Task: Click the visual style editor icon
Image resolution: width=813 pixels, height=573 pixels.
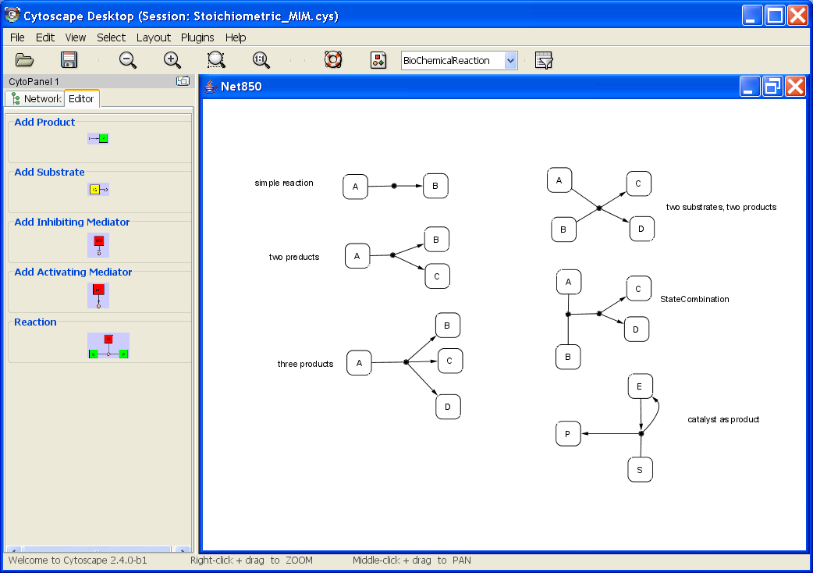Action: tap(544, 61)
